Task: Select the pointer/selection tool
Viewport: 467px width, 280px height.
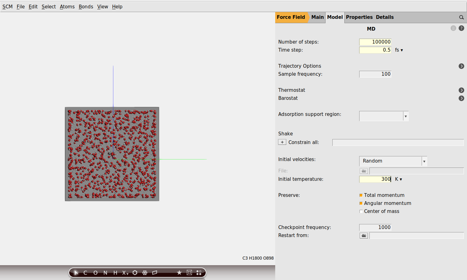Action: point(76,273)
